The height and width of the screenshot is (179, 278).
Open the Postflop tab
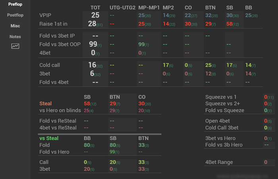15,15
